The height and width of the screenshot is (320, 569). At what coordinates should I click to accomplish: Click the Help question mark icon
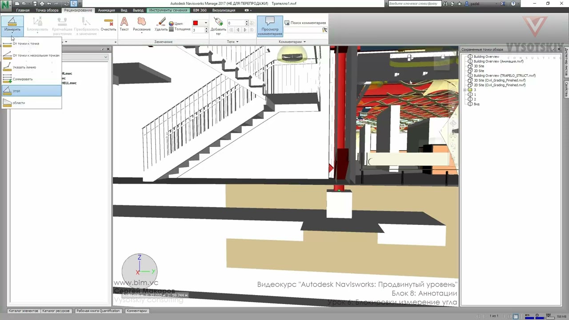pyautogui.click(x=513, y=4)
